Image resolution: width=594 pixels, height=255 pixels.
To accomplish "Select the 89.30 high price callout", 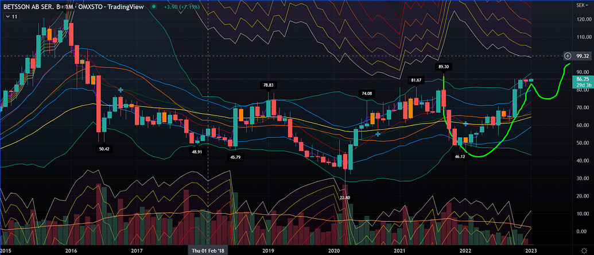I will coord(444,67).
